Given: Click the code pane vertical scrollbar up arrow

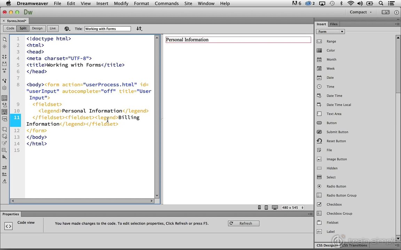Looking at the screenshot, I should pos(157,38).
